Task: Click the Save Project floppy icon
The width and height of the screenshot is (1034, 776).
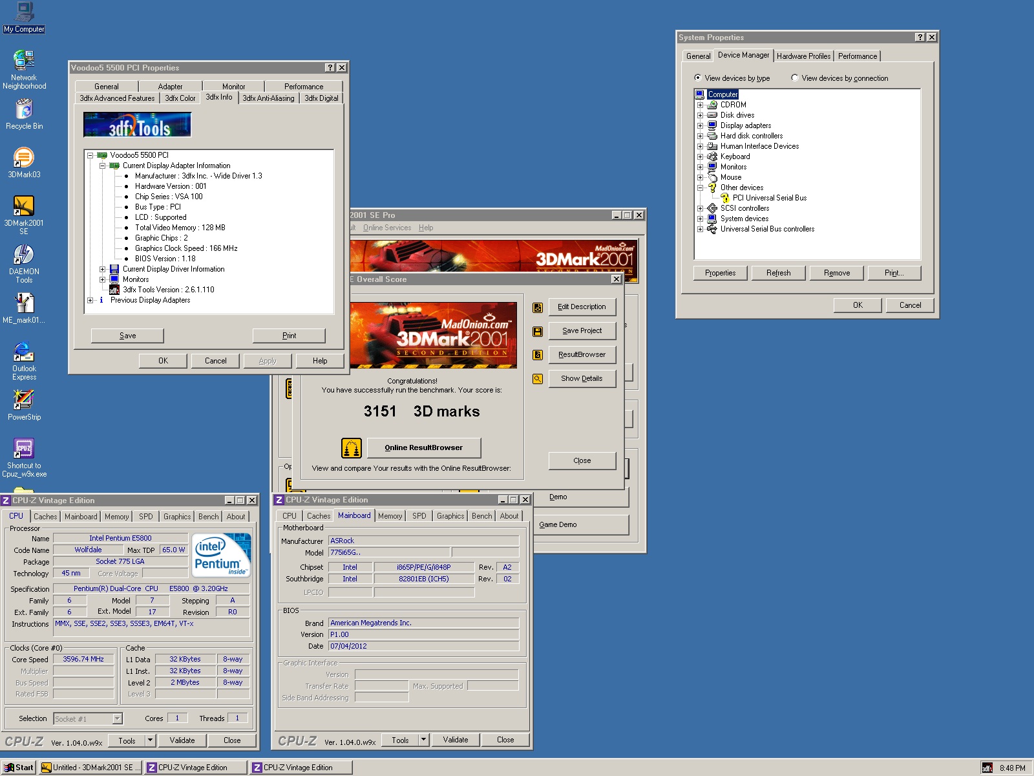Action: (538, 332)
